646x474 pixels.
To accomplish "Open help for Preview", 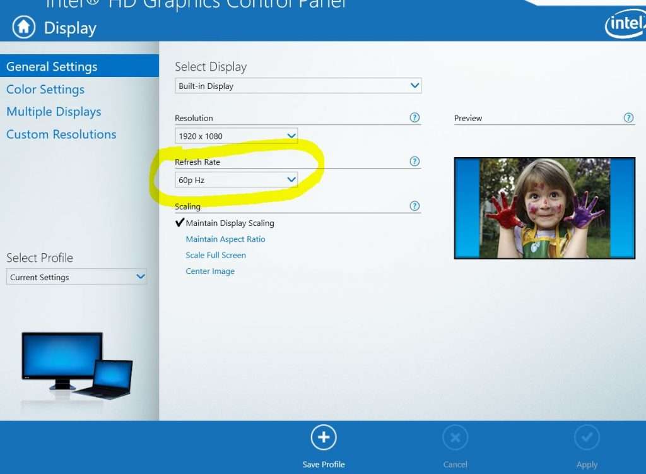I will pyautogui.click(x=628, y=118).
